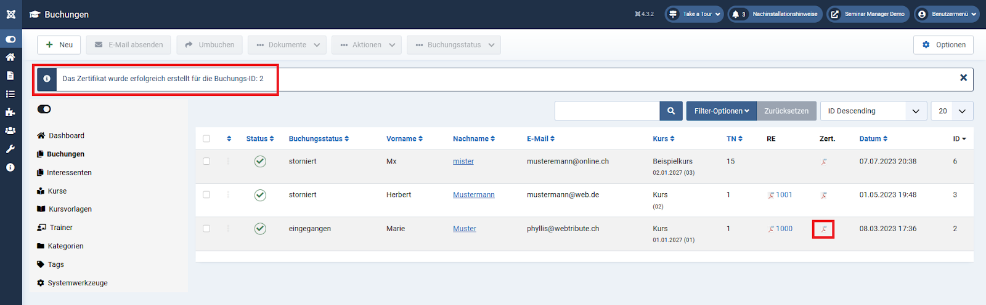Sort table by Status column
Viewport: 986px width, 305px height.
(x=260, y=139)
